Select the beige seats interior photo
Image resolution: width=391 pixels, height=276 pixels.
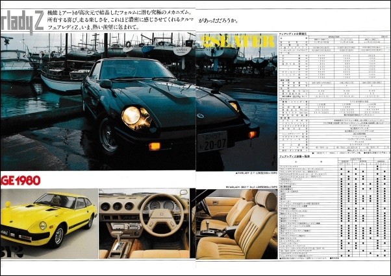236,224
